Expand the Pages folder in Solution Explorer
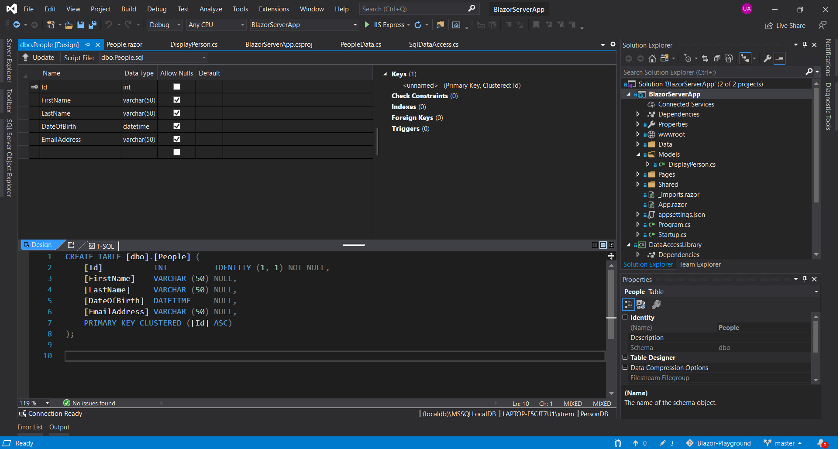The image size is (840, 449). pos(638,175)
